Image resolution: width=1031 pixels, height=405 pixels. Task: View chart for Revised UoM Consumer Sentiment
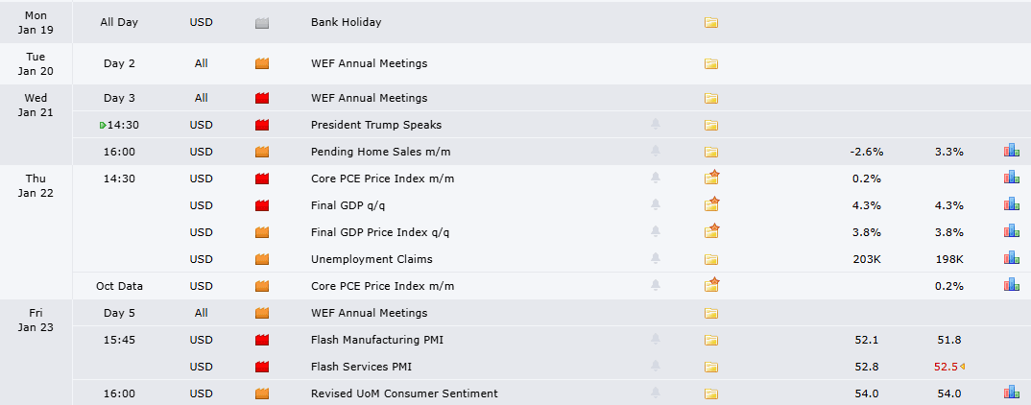(1011, 393)
